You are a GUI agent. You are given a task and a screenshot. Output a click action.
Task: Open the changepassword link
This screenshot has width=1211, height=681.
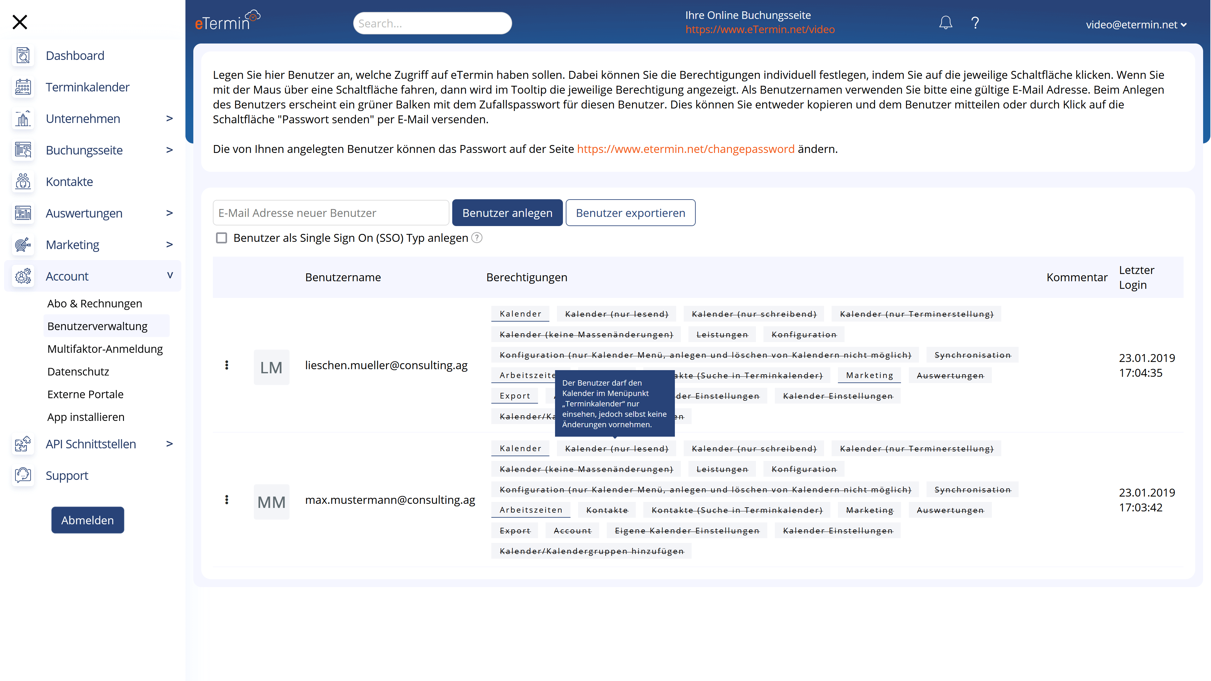click(685, 149)
